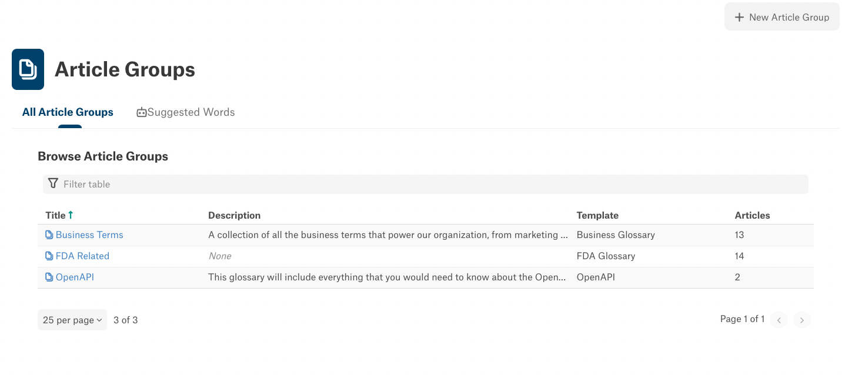845x375 pixels.
Task: Switch to the Suggested Words tab
Action: point(186,112)
